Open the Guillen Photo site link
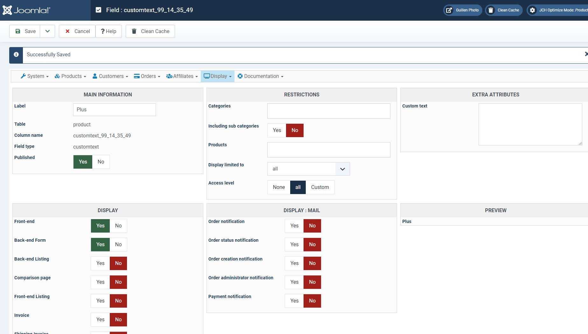588x334 pixels. pos(463,10)
